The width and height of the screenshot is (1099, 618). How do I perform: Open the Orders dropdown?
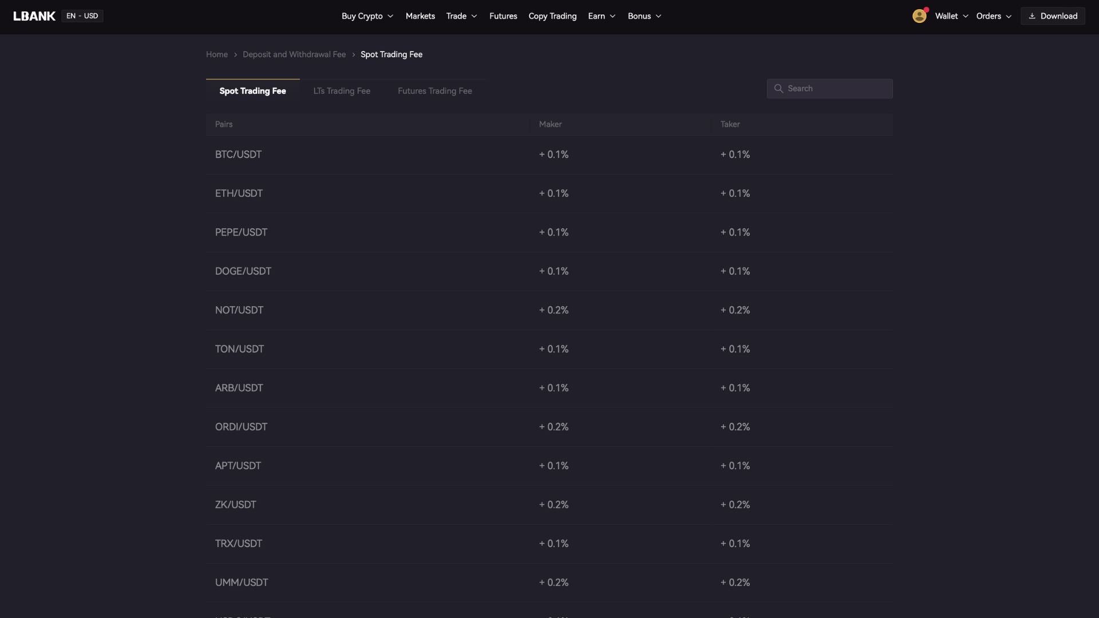[993, 15]
